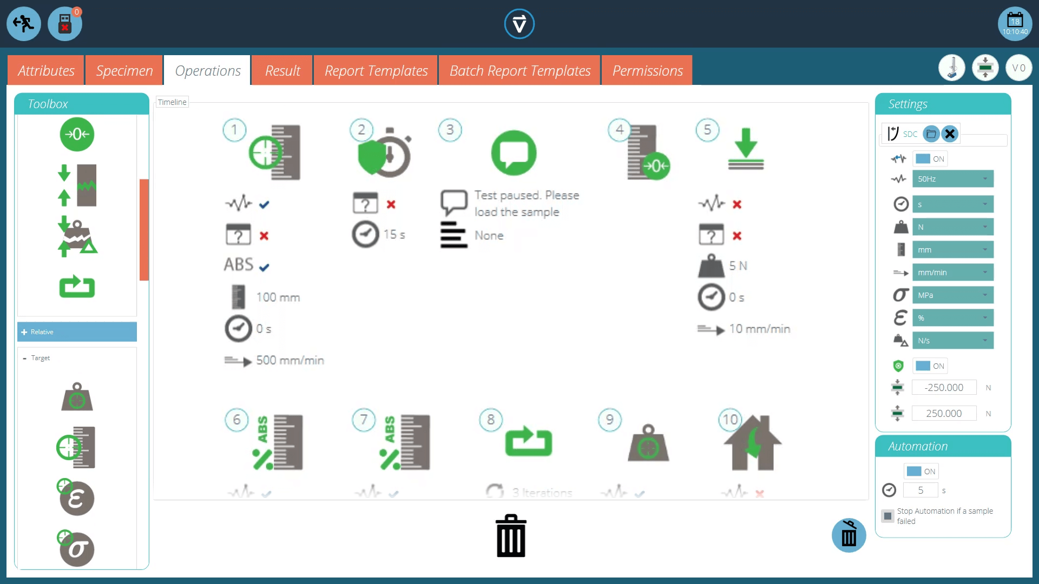Click the test stand machine icon
Screen dimensions: 1039x584
[952, 68]
